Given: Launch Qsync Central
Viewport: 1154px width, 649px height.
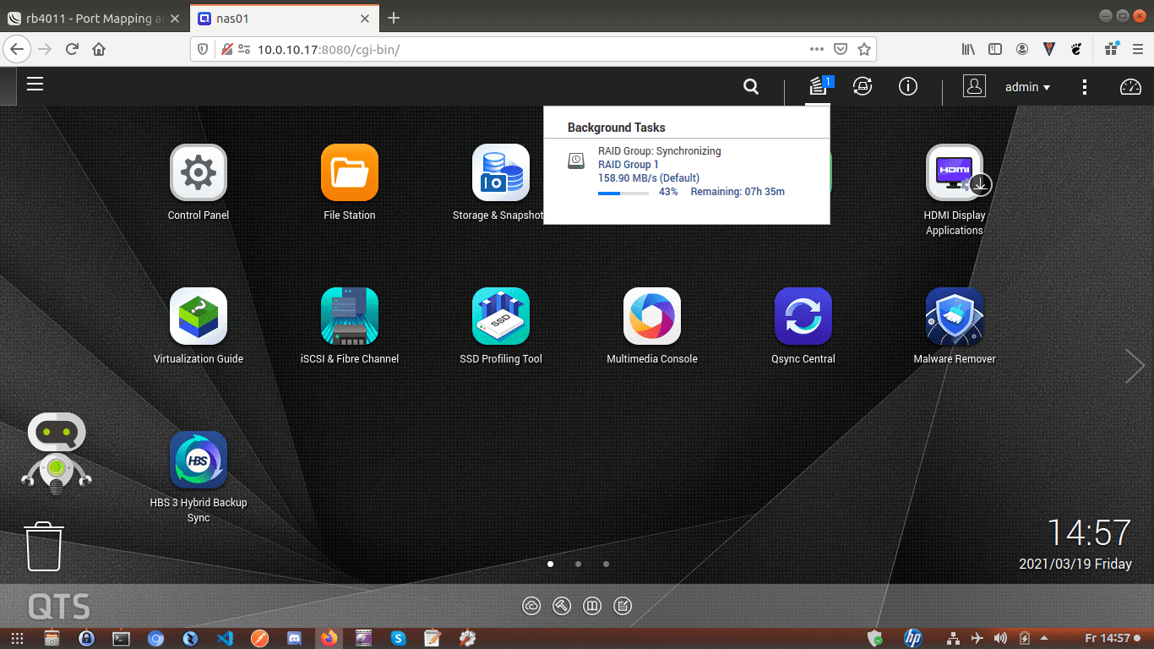Looking at the screenshot, I should pos(803,316).
